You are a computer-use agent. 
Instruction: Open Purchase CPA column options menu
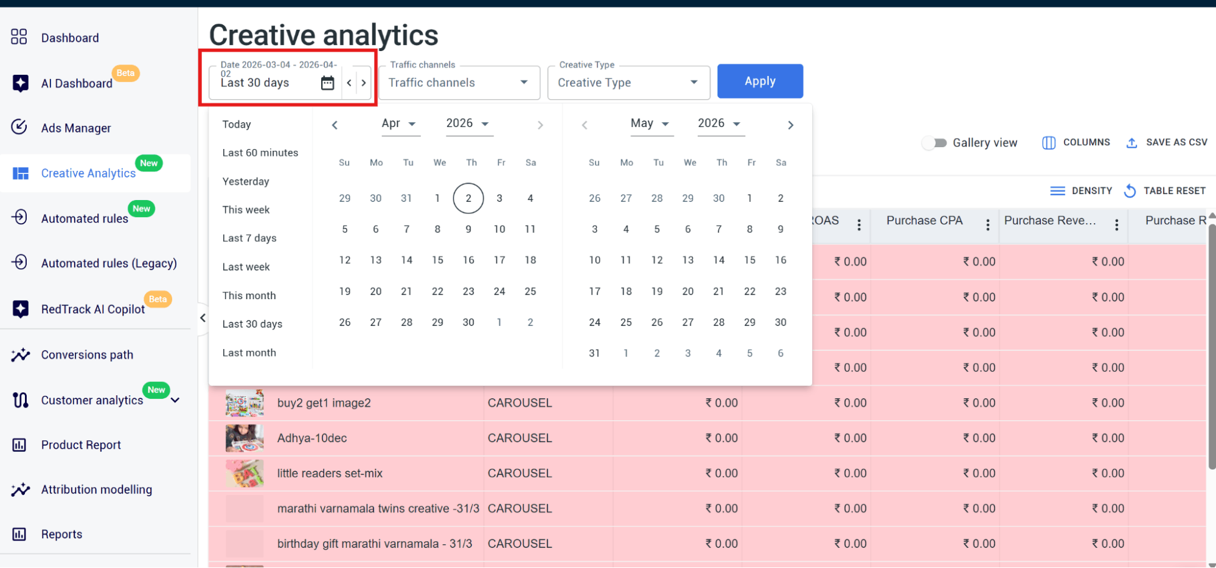988,225
